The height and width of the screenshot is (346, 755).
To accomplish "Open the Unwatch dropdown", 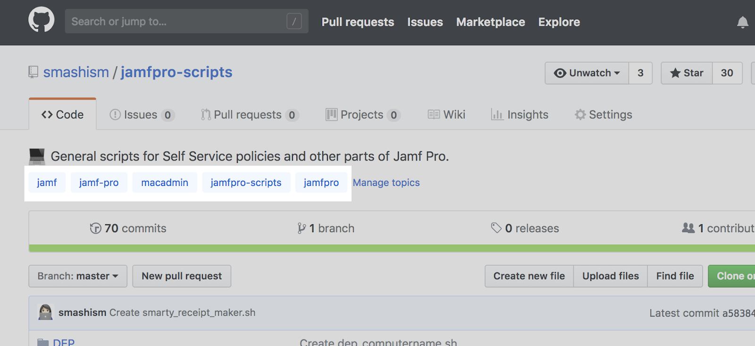I will tap(587, 73).
